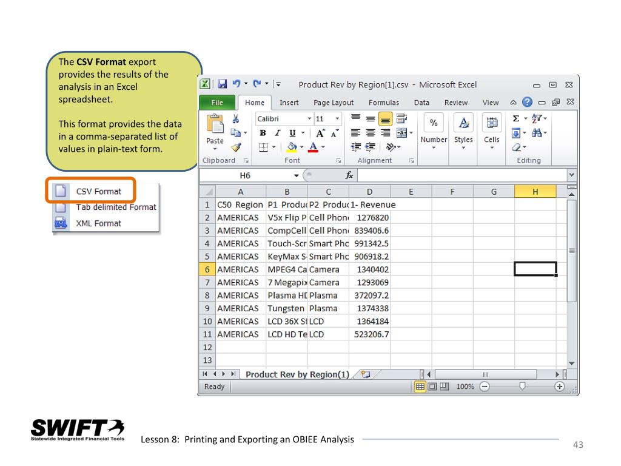Viewport: 621px width, 466px height.
Task: Open Customize Quick Access Toolbar dropdown
Action: [x=278, y=84]
